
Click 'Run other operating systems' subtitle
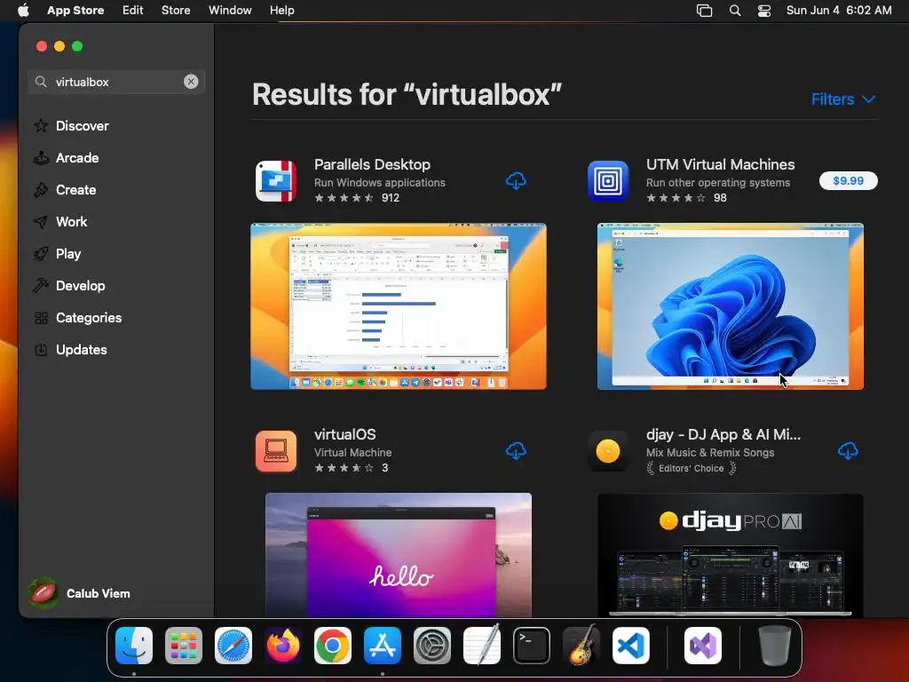point(717,183)
